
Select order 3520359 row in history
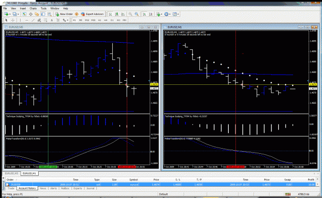pos(161,185)
